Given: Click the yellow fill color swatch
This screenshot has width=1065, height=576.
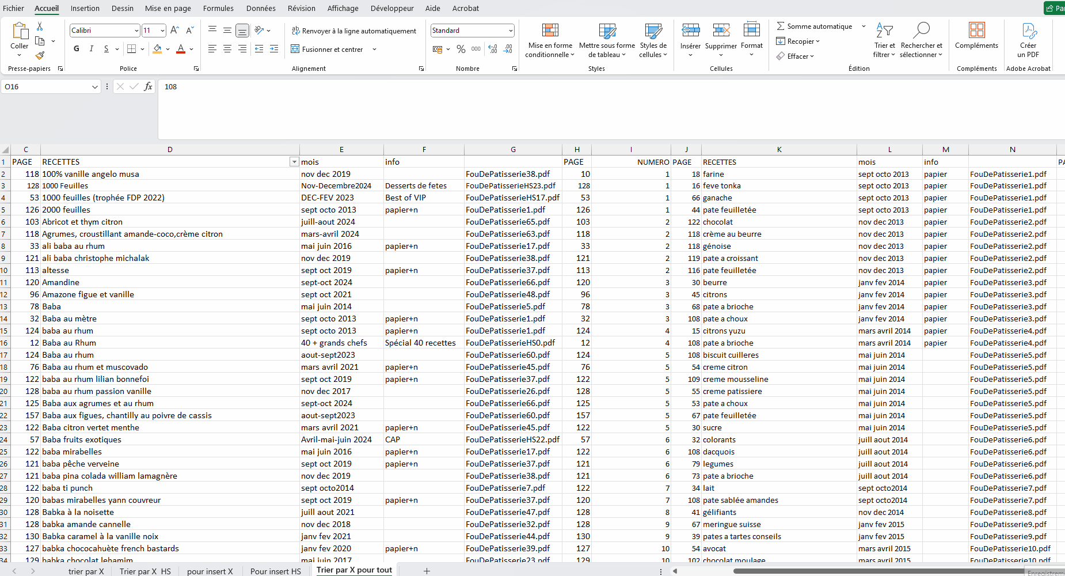Looking at the screenshot, I should coord(157,50).
